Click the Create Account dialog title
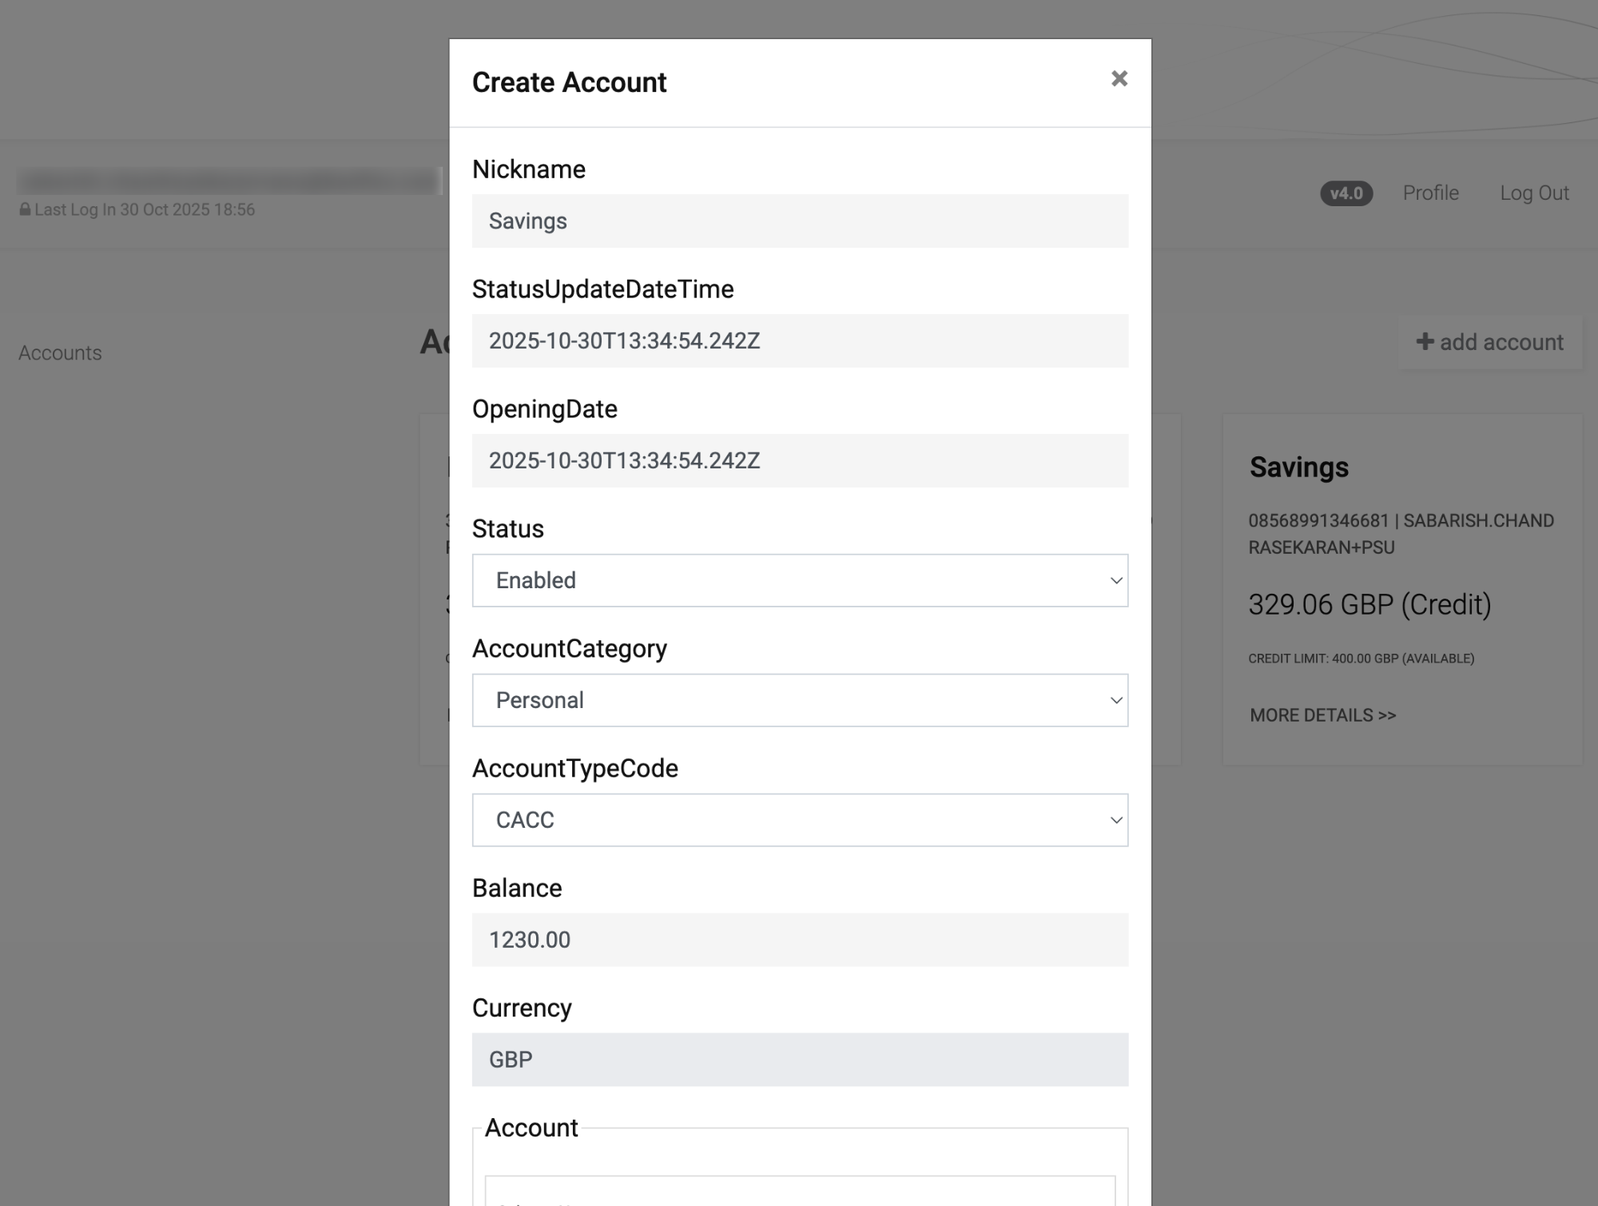Viewport: 1598px width, 1206px height. click(x=569, y=82)
